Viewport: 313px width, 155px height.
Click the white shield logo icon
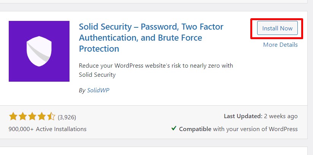point(39,51)
